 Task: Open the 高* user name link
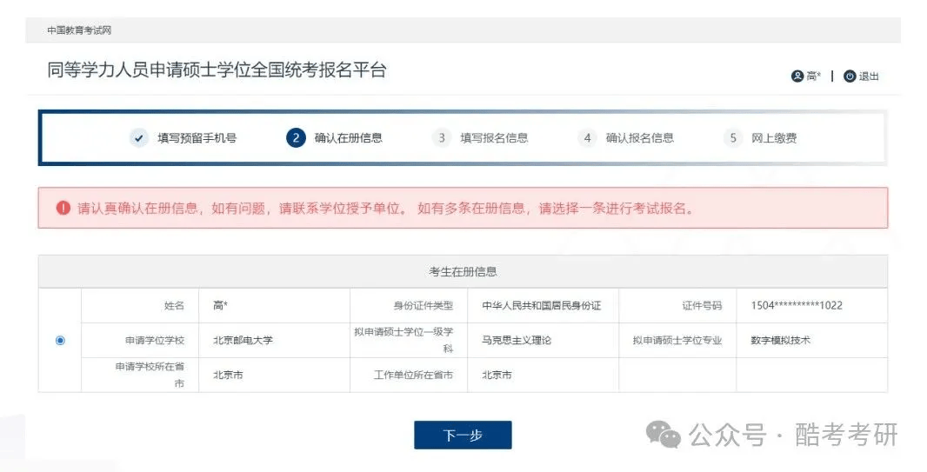click(x=814, y=76)
